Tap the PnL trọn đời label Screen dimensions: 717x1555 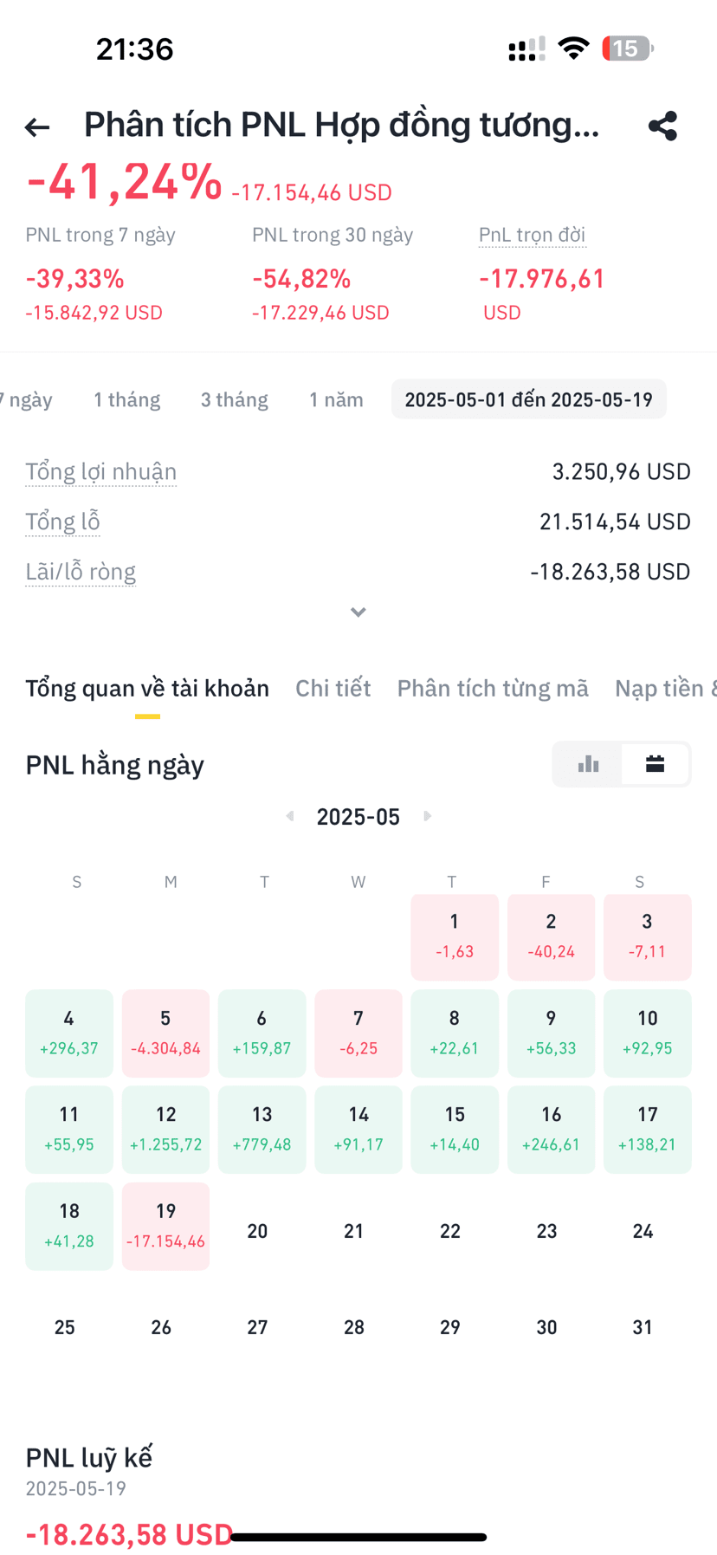[533, 235]
